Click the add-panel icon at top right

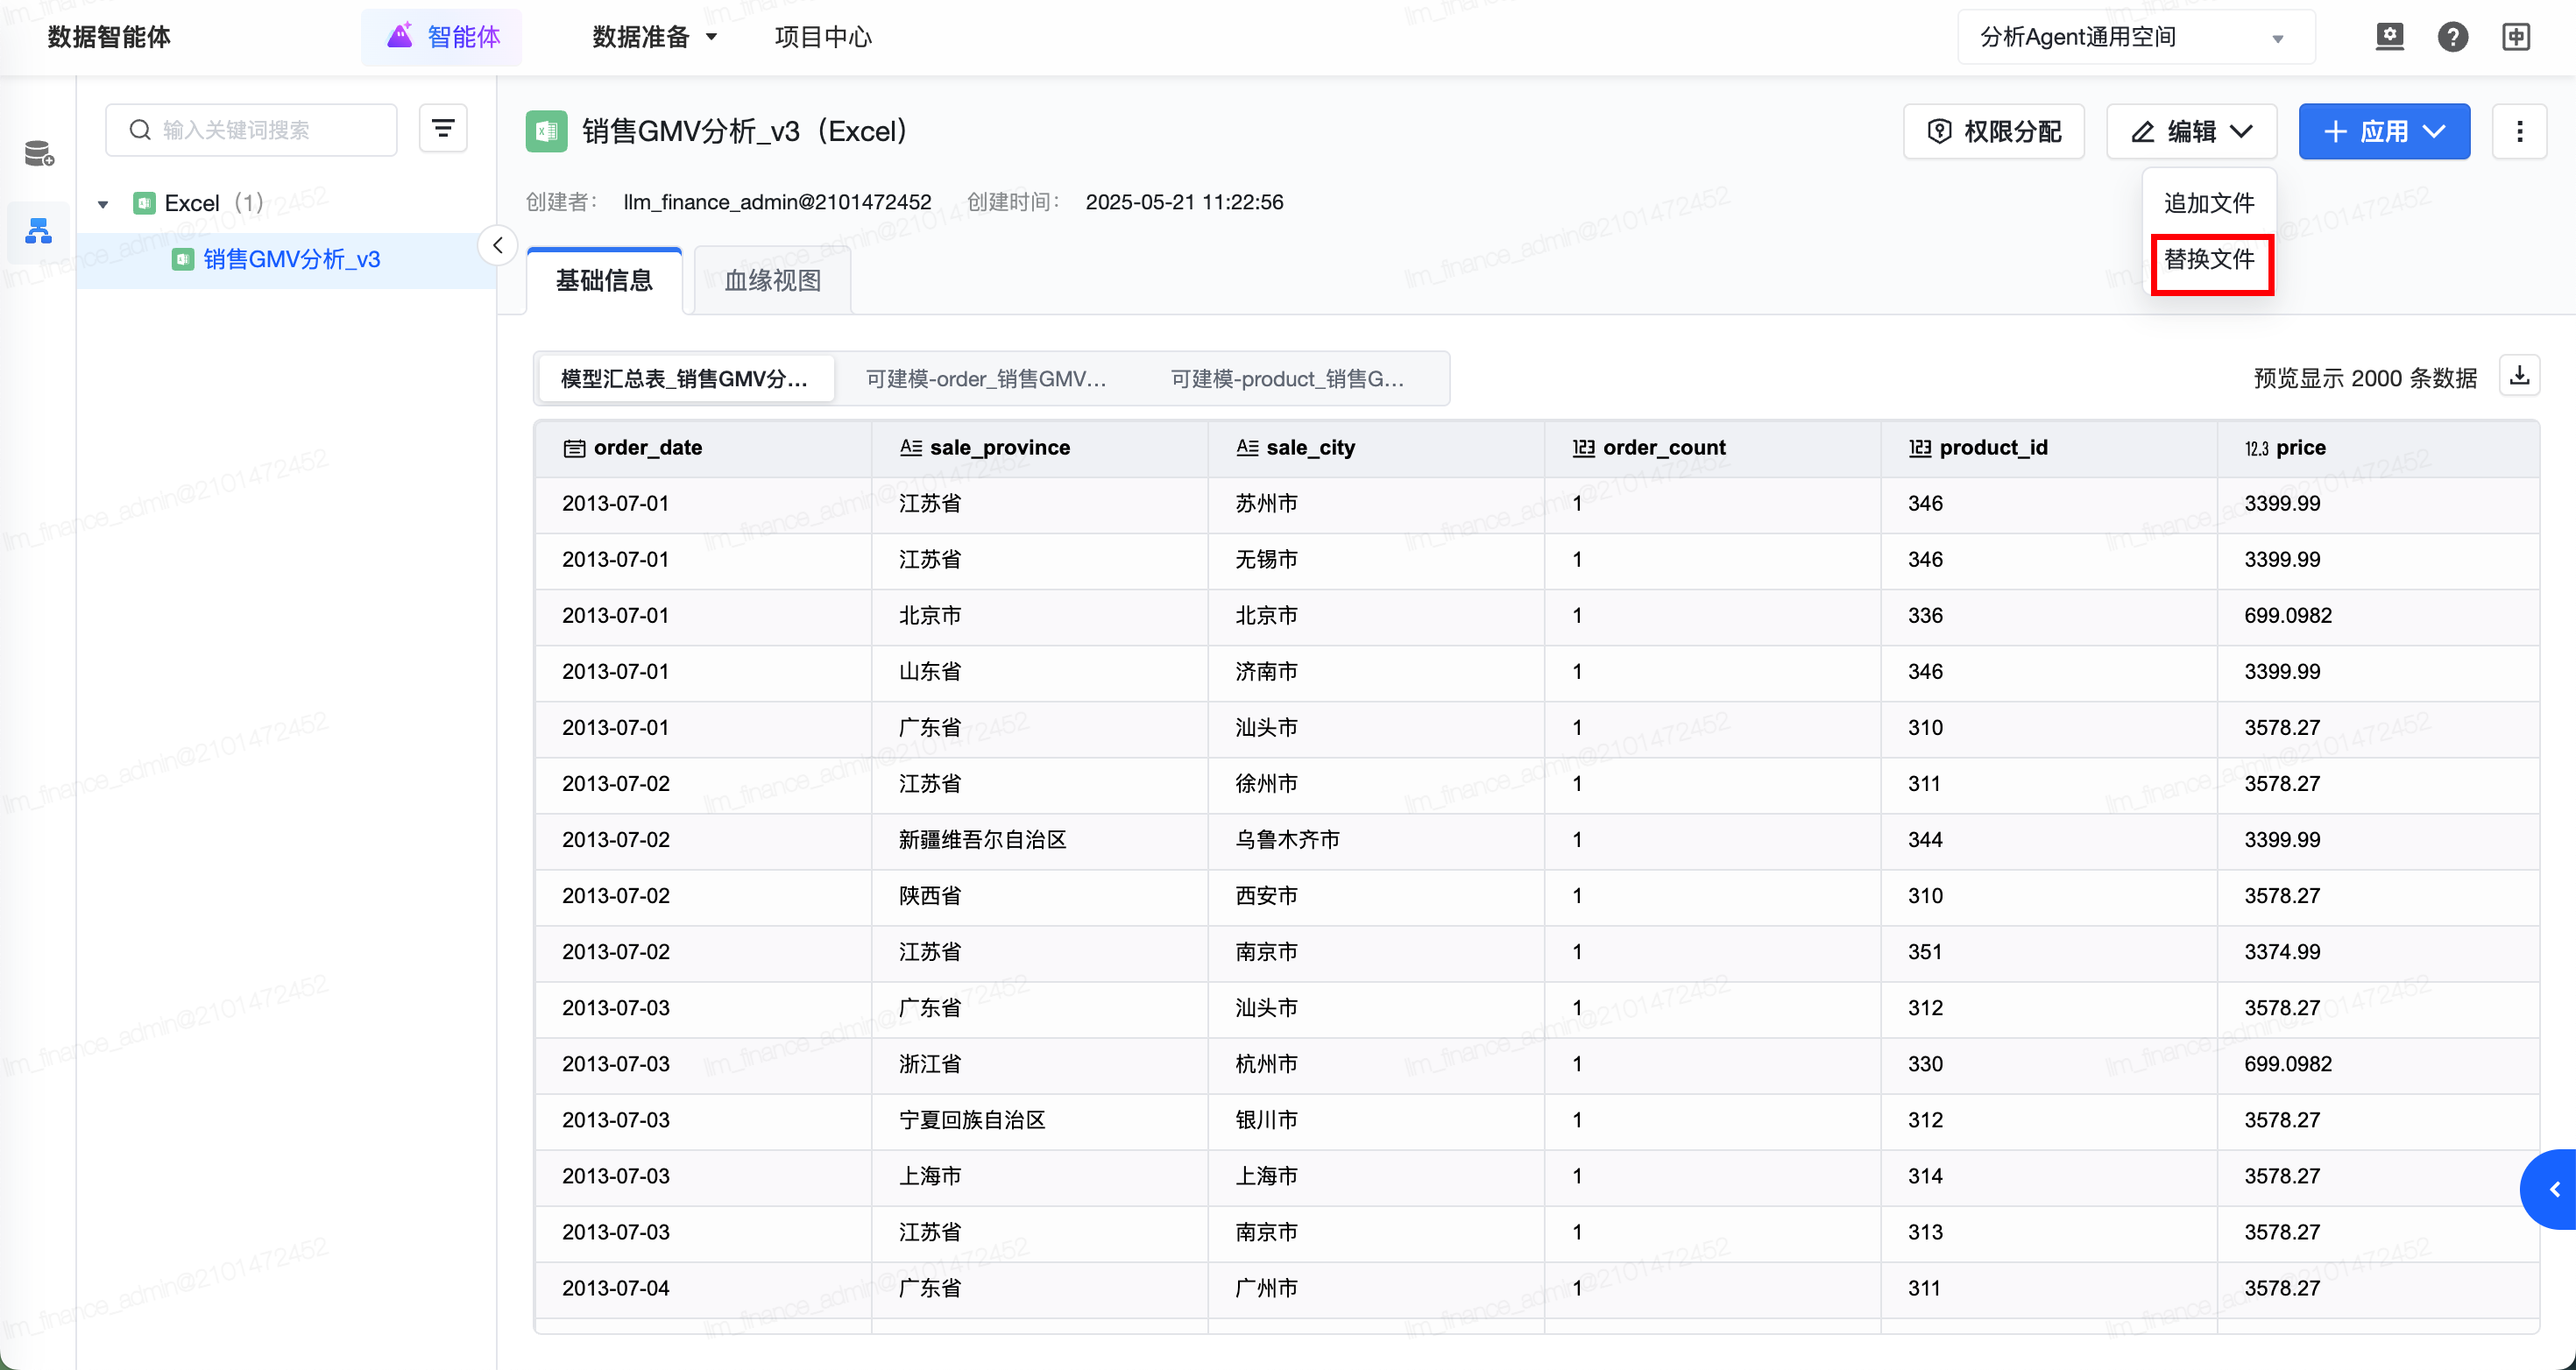pyautogui.click(x=2516, y=37)
